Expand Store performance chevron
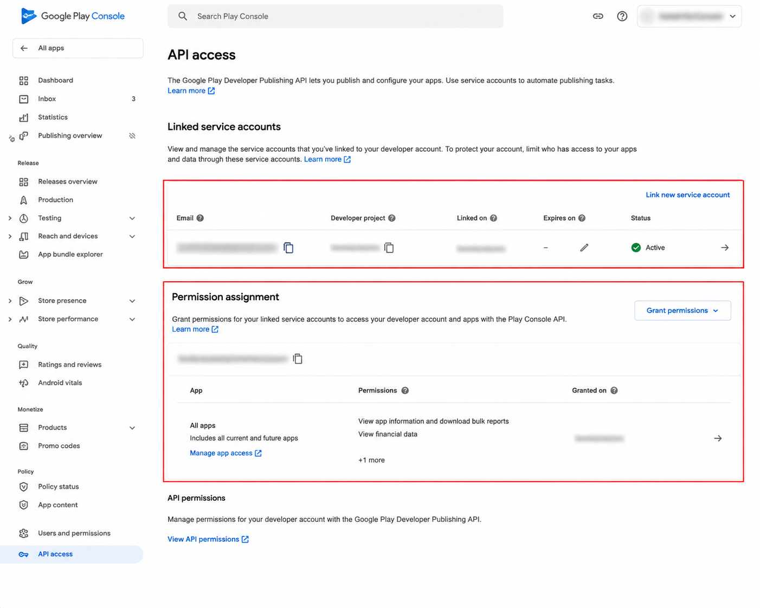The width and height of the screenshot is (760, 608). coord(132,319)
